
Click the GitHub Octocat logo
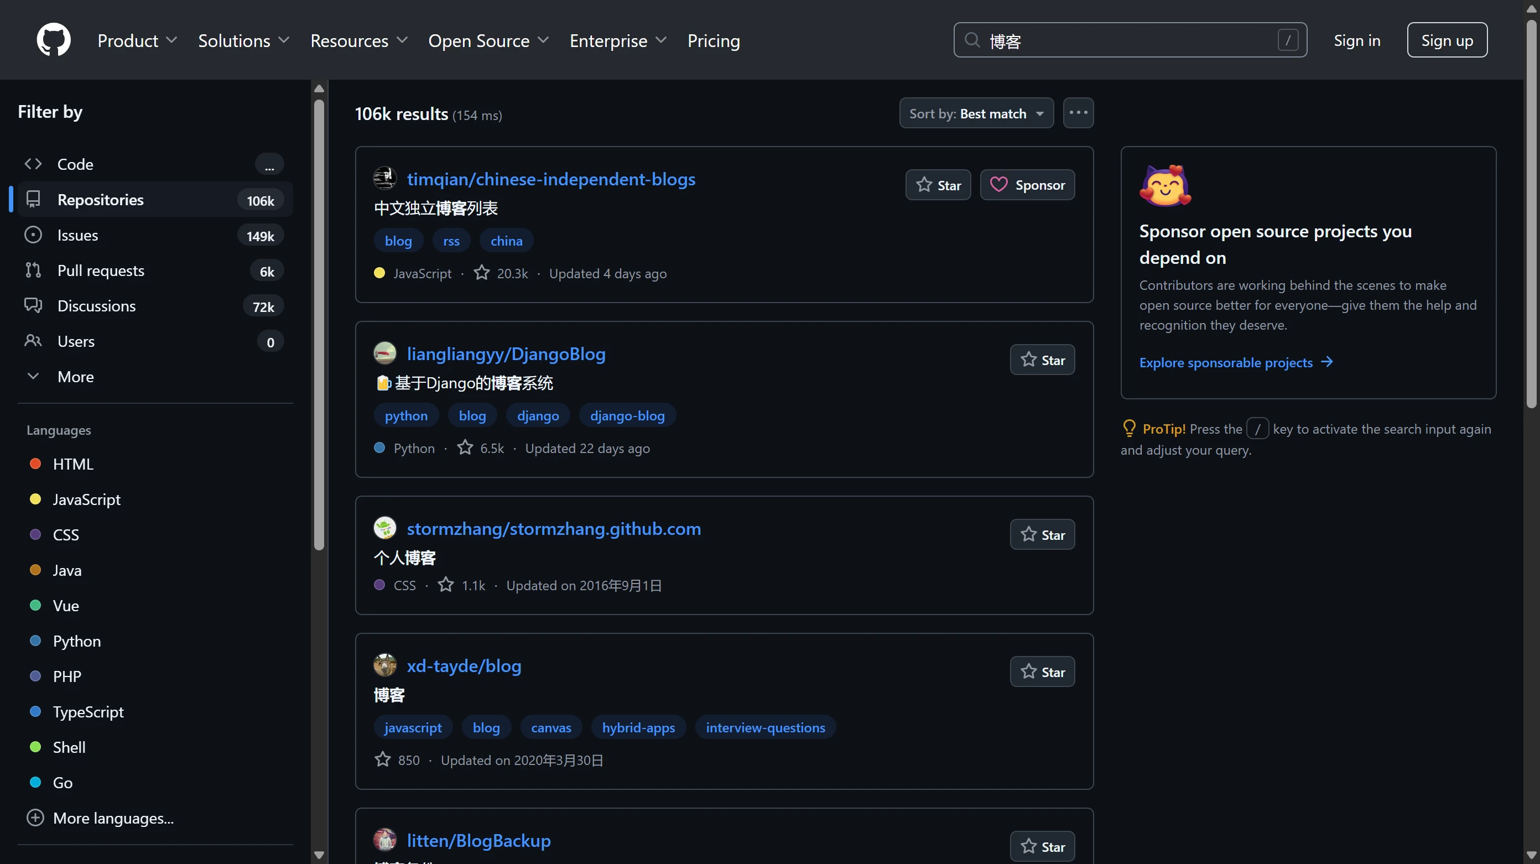53,40
